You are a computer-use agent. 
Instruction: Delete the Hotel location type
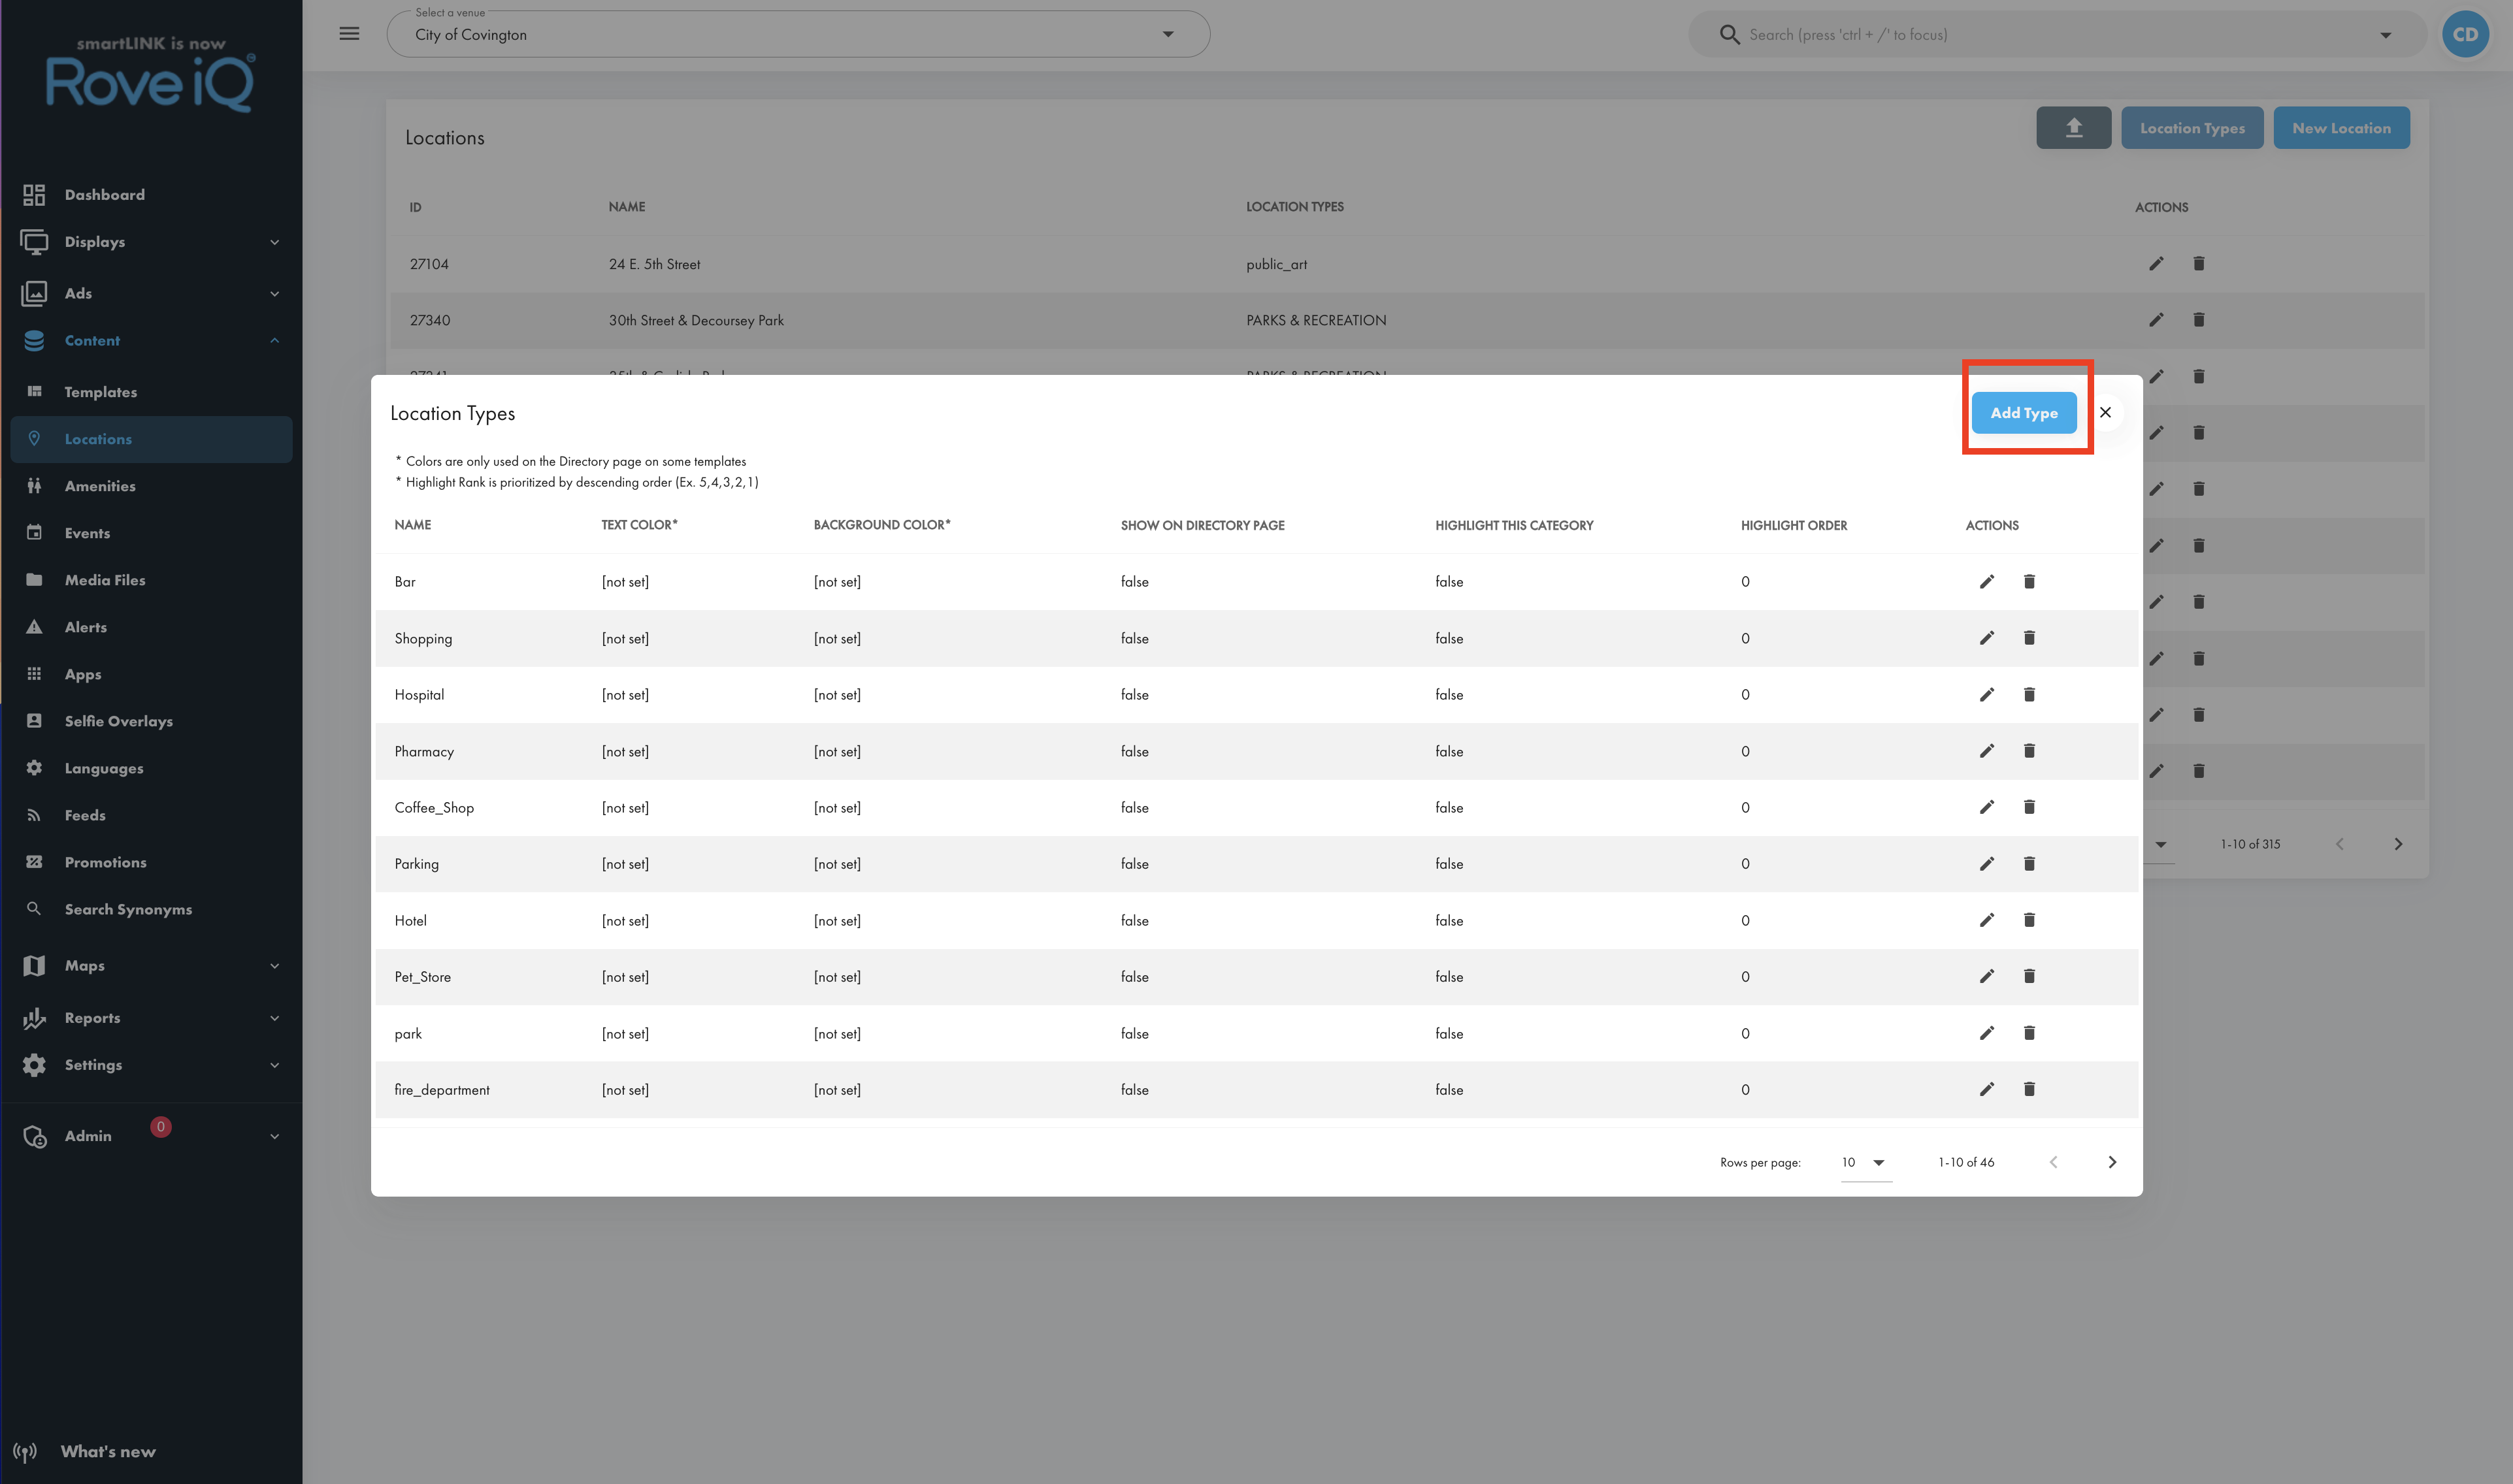pos(2029,920)
